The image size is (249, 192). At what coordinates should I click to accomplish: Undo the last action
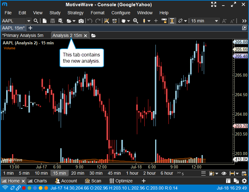tap(90, 21)
